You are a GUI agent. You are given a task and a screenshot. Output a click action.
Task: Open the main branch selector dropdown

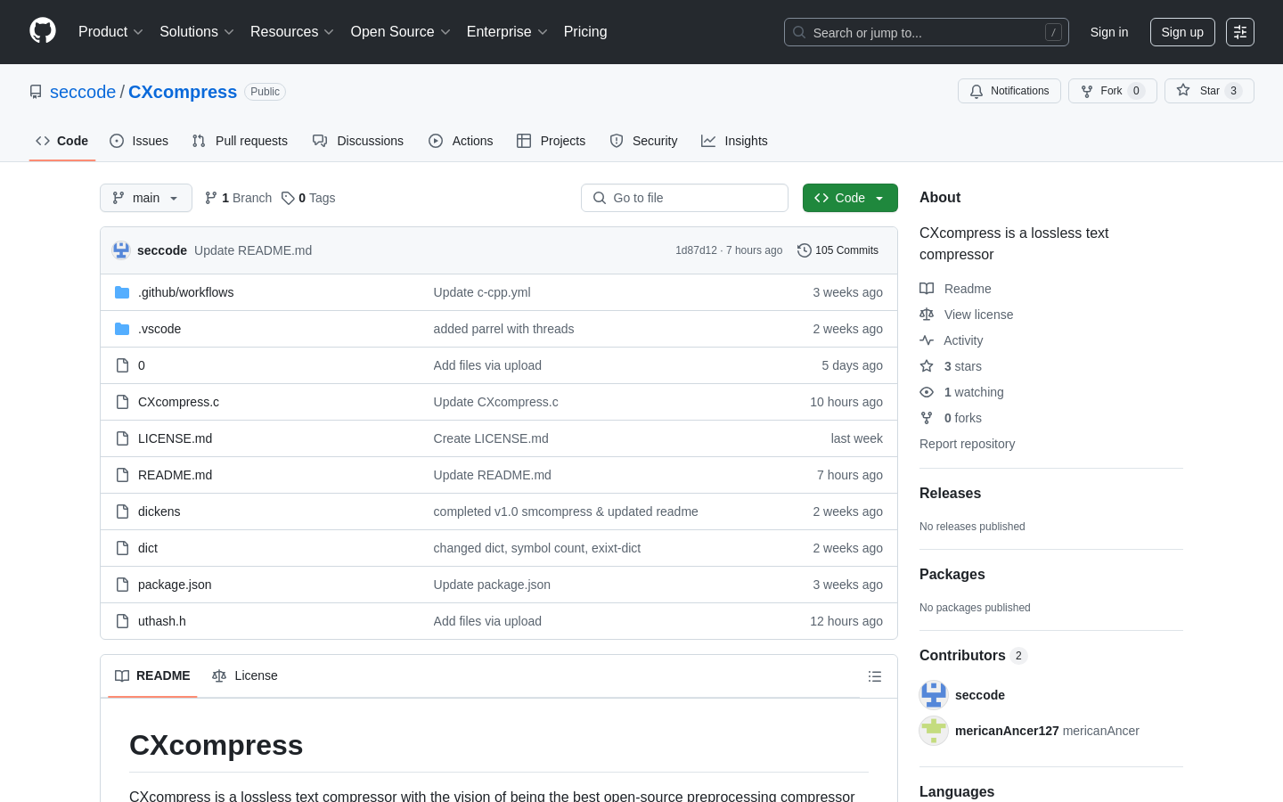146,198
